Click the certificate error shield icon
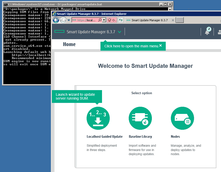This screenshot has width=221, height=172. pos(109,20)
